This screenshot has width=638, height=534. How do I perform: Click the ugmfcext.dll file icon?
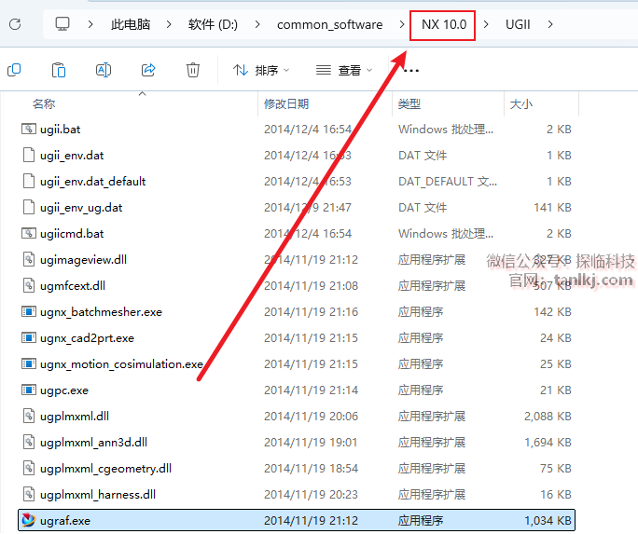29,286
